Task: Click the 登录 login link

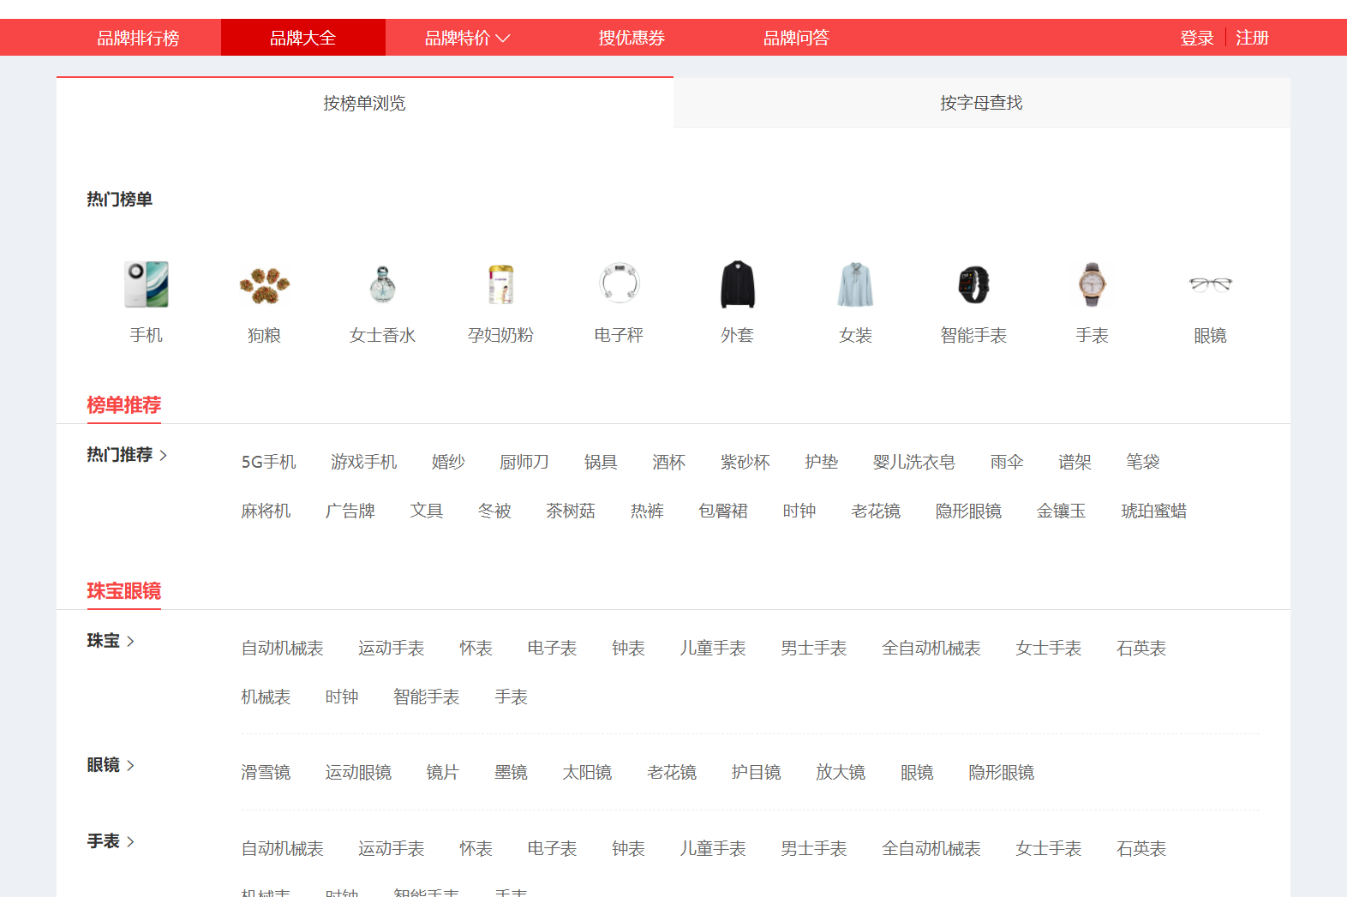Action: click(x=1196, y=38)
